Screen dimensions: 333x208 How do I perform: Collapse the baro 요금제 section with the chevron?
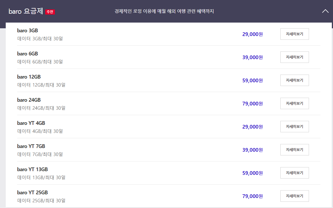point(325,11)
